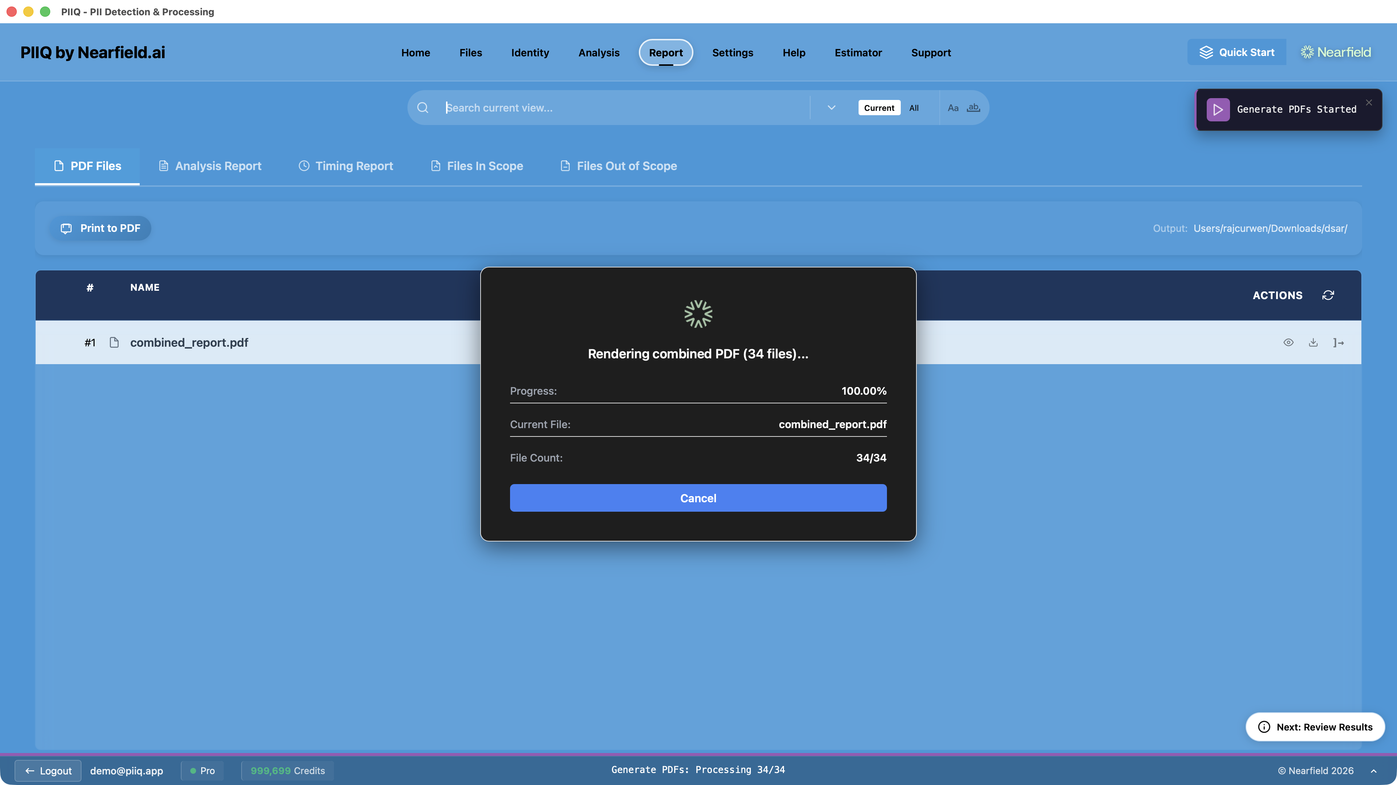This screenshot has width=1397, height=785.
Task: Refresh the PDF list via Actions refresh icon
Action: point(1328,295)
